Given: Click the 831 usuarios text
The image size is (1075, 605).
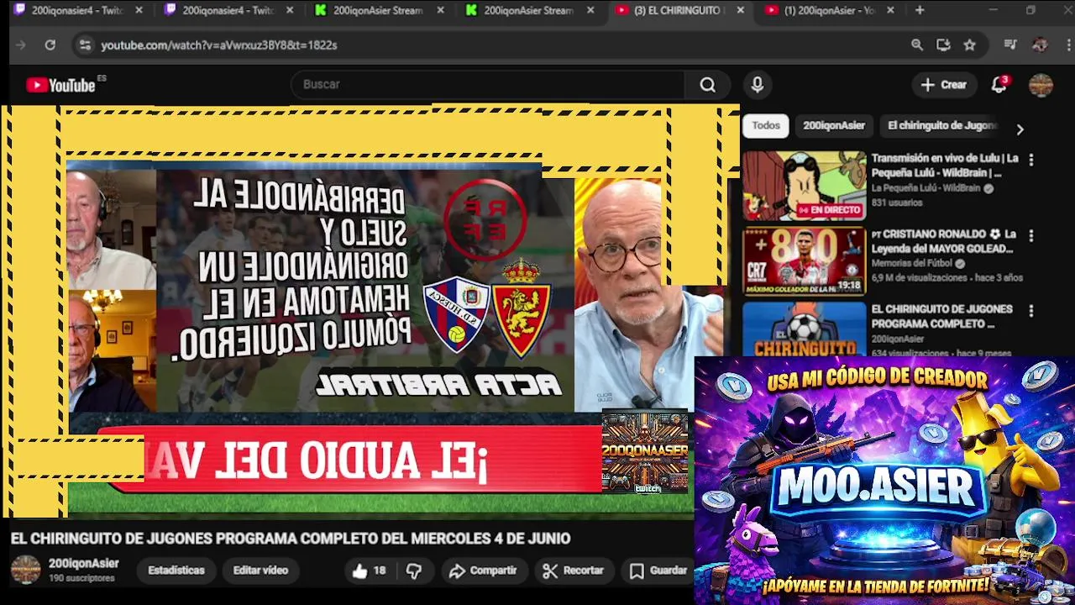Looking at the screenshot, I should 897,203.
